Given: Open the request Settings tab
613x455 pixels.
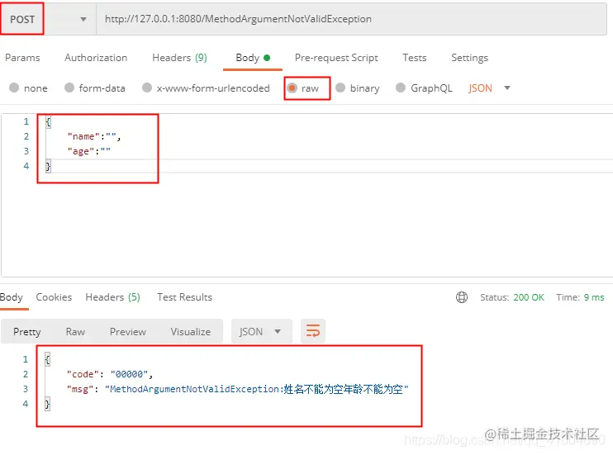Looking at the screenshot, I should [469, 58].
